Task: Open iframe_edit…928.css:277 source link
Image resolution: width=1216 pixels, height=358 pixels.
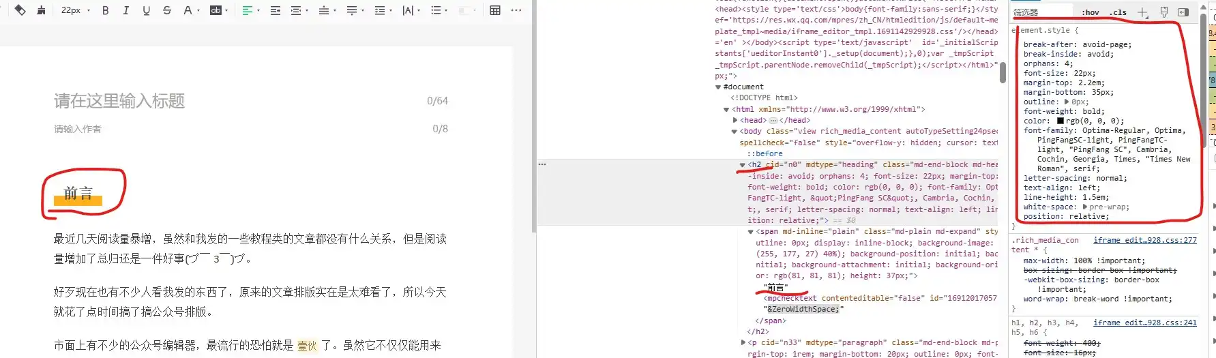Action: point(1144,240)
